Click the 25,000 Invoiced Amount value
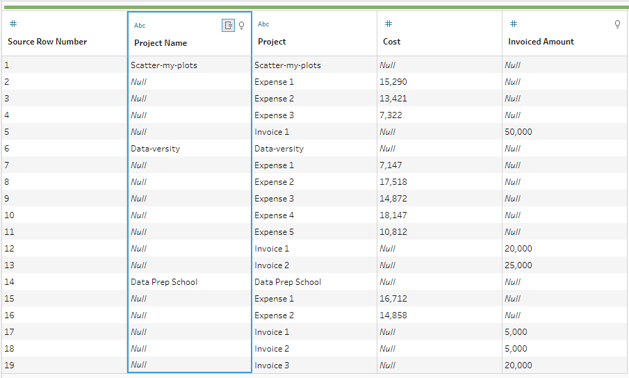The height and width of the screenshot is (378, 629). [x=520, y=265]
